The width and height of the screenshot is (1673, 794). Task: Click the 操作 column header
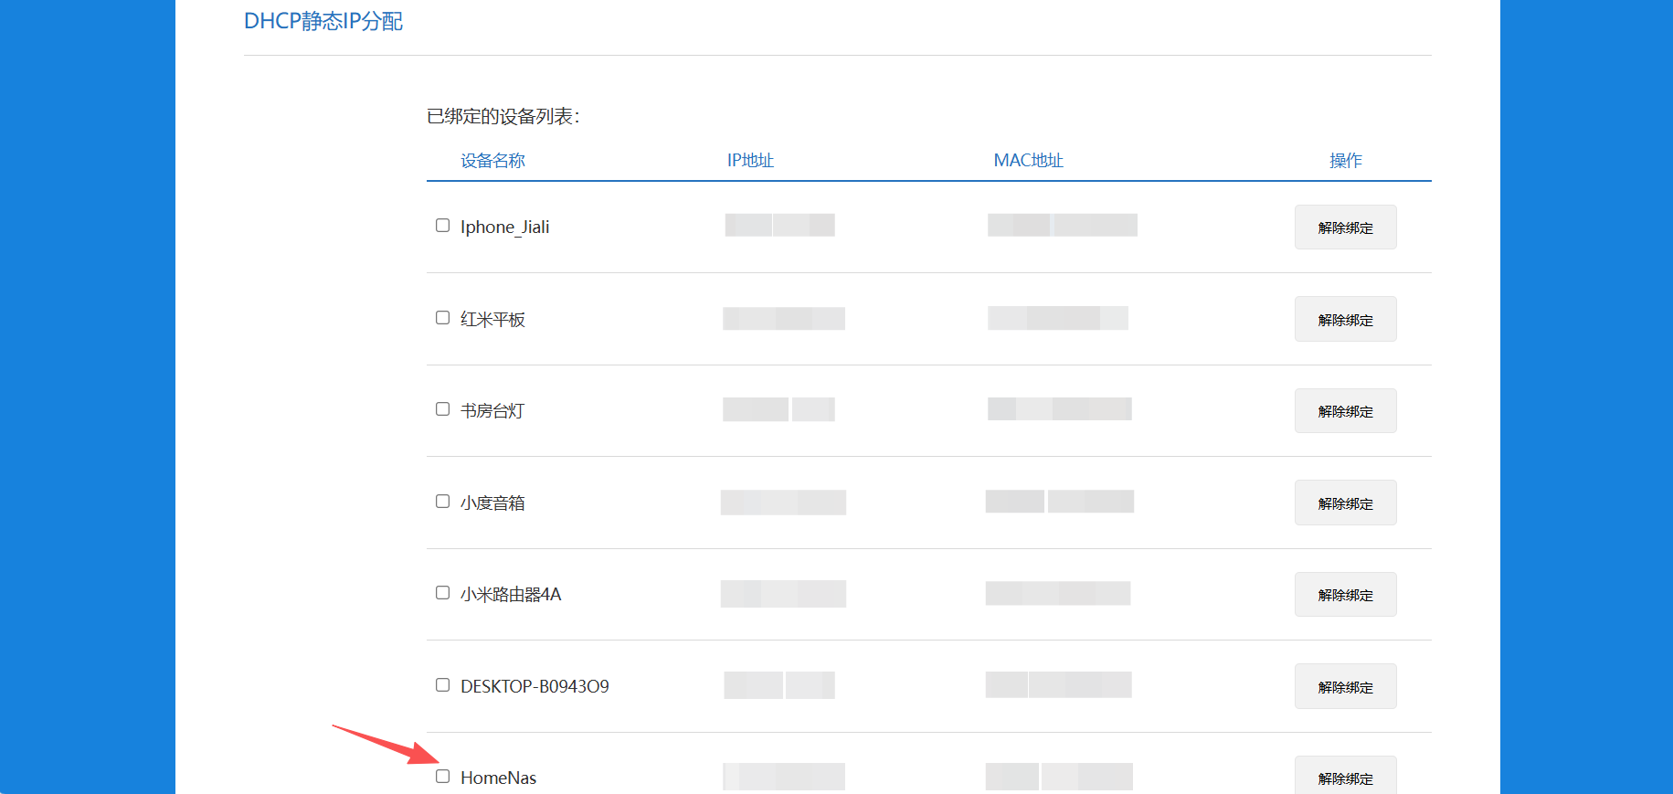click(x=1345, y=161)
